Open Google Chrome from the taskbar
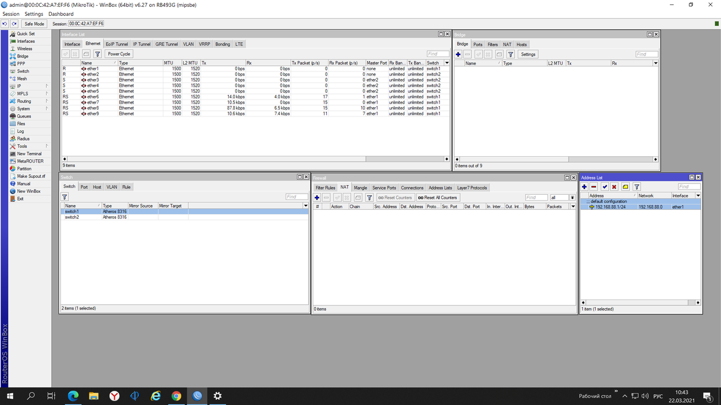The width and height of the screenshot is (721, 405). pyautogui.click(x=176, y=396)
